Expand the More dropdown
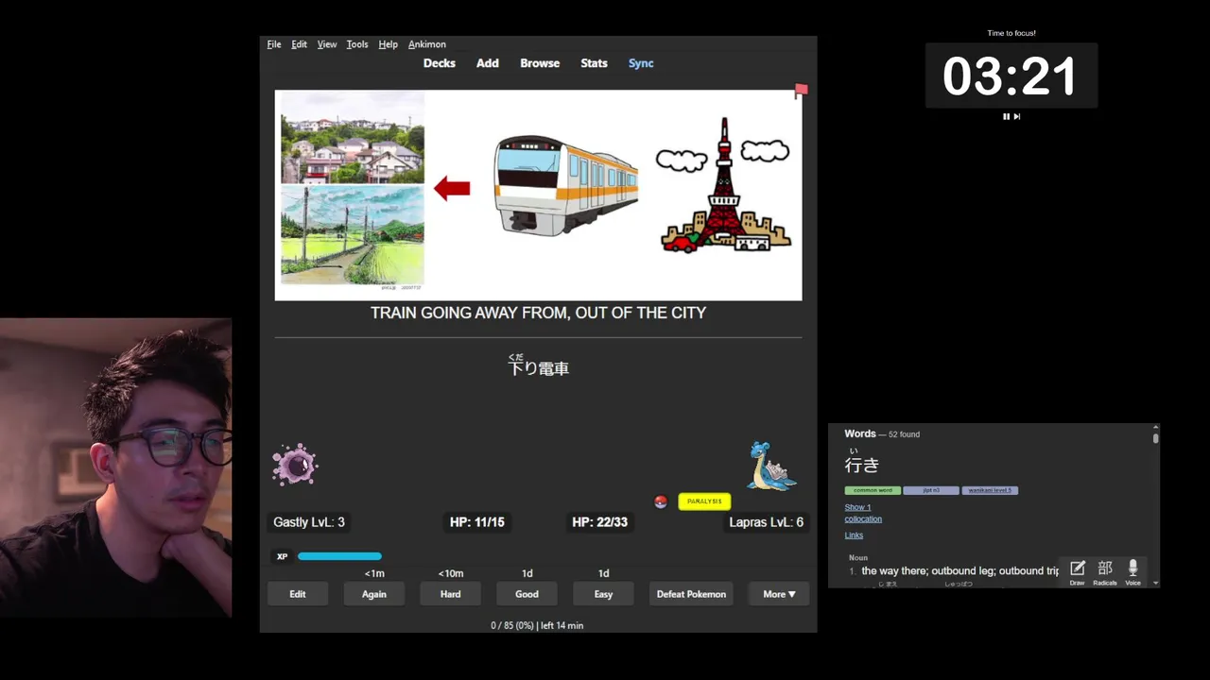 pyautogui.click(x=779, y=594)
